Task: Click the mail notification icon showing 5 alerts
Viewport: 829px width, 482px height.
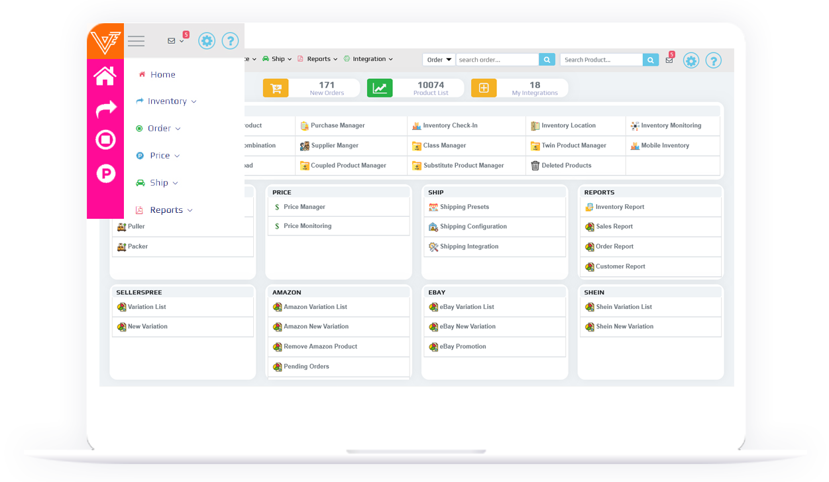Action: [669, 60]
